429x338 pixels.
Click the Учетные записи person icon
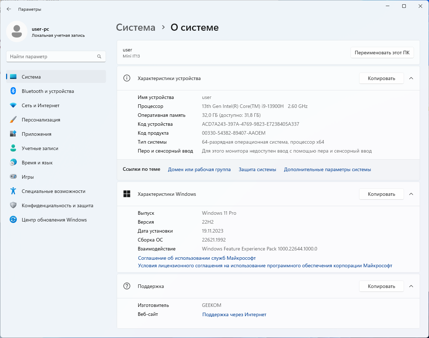(13, 148)
